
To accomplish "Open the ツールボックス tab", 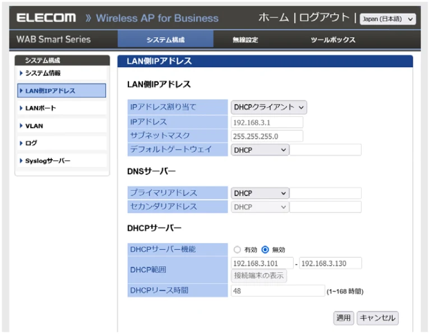I will [x=333, y=40].
